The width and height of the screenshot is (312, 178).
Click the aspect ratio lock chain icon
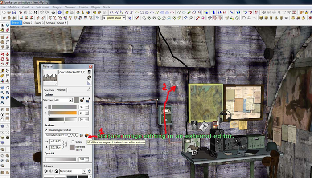(66, 145)
